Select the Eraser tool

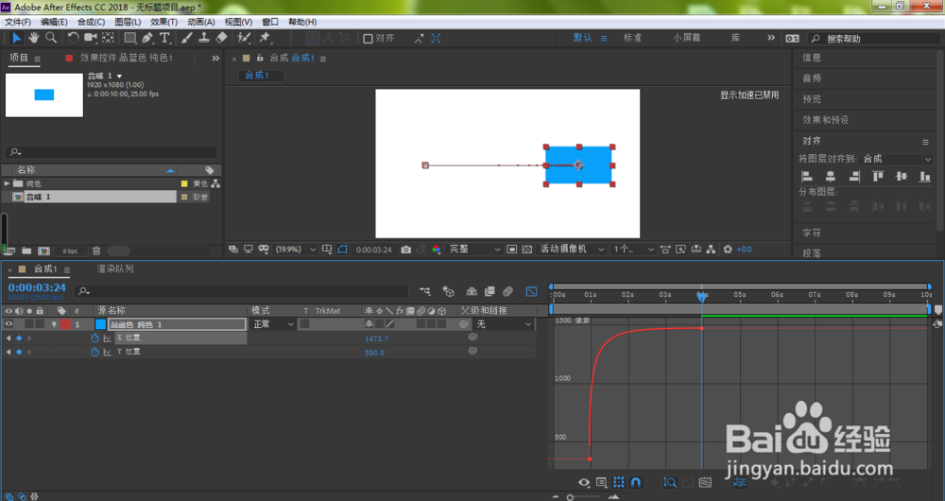pos(221,38)
